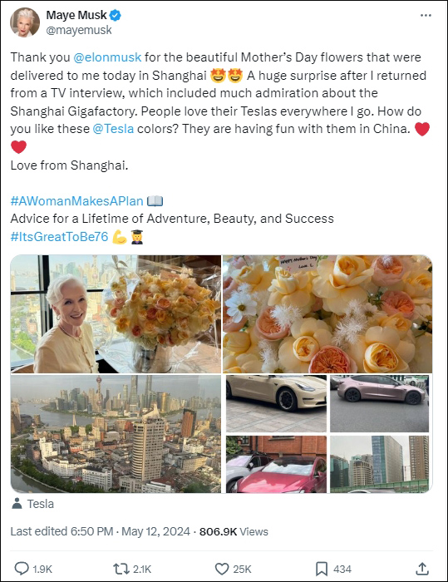Open the three-dot more options menu
The height and width of the screenshot is (582, 448).
(x=426, y=15)
